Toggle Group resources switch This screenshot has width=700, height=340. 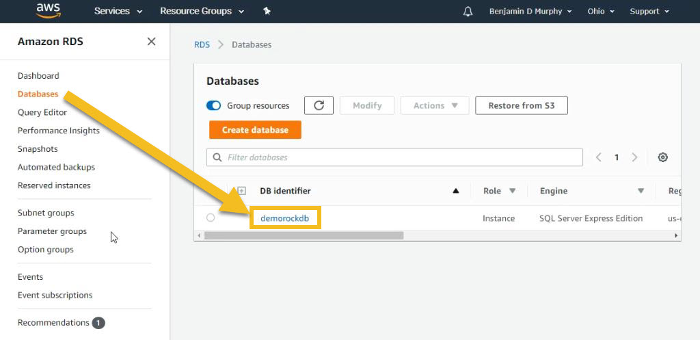click(213, 105)
